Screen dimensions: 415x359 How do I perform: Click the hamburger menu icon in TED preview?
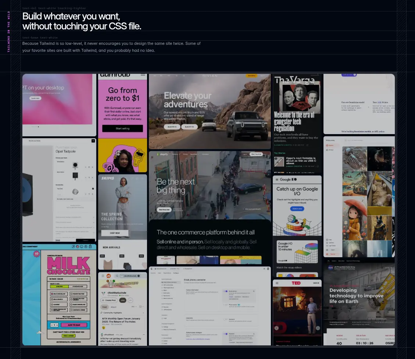(x=277, y=283)
